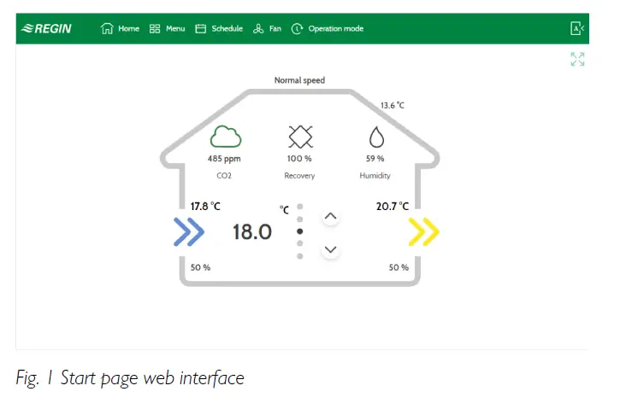
Task: Increase setpoint with the up chevron
Action: click(331, 216)
